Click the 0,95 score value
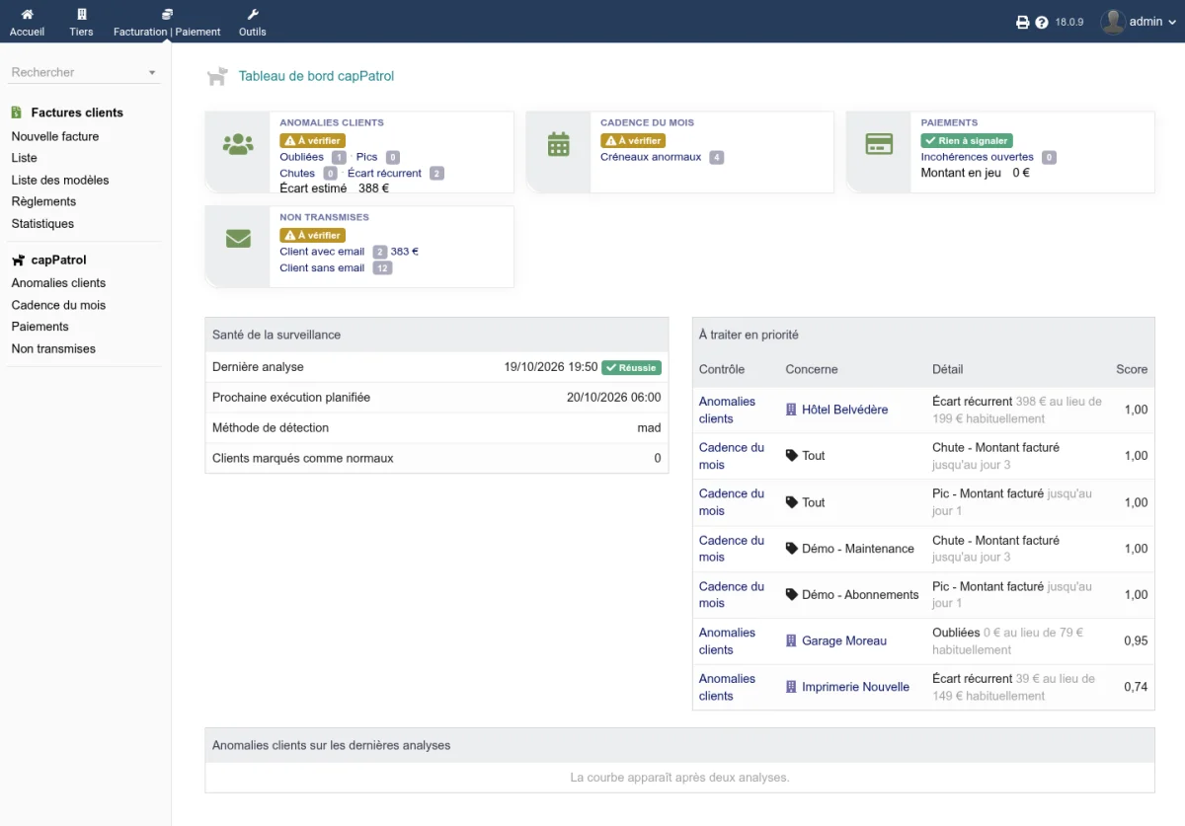This screenshot has width=1185, height=826. tap(1136, 640)
